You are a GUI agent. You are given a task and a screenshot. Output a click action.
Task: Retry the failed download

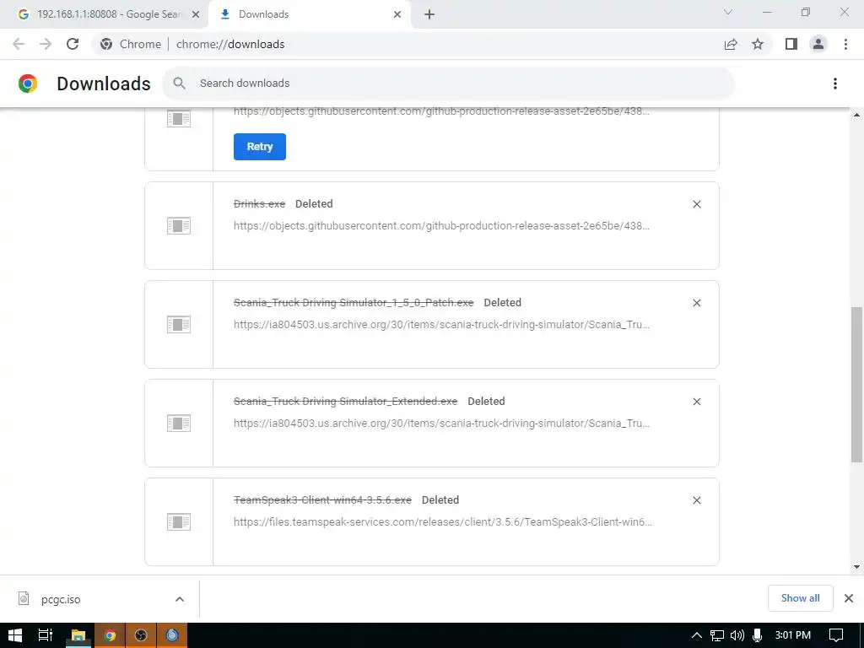[x=260, y=147]
